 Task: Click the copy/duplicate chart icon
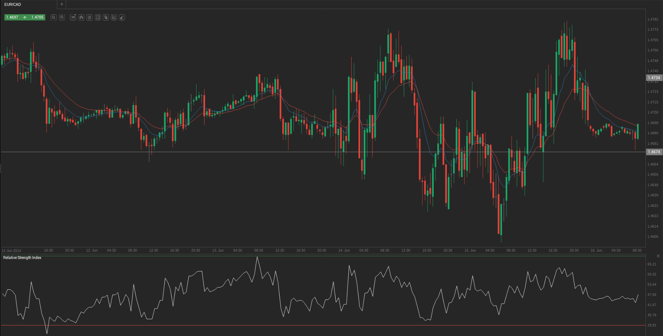(x=106, y=18)
